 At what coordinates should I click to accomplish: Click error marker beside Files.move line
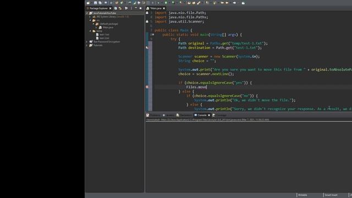[x=147, y=87]
